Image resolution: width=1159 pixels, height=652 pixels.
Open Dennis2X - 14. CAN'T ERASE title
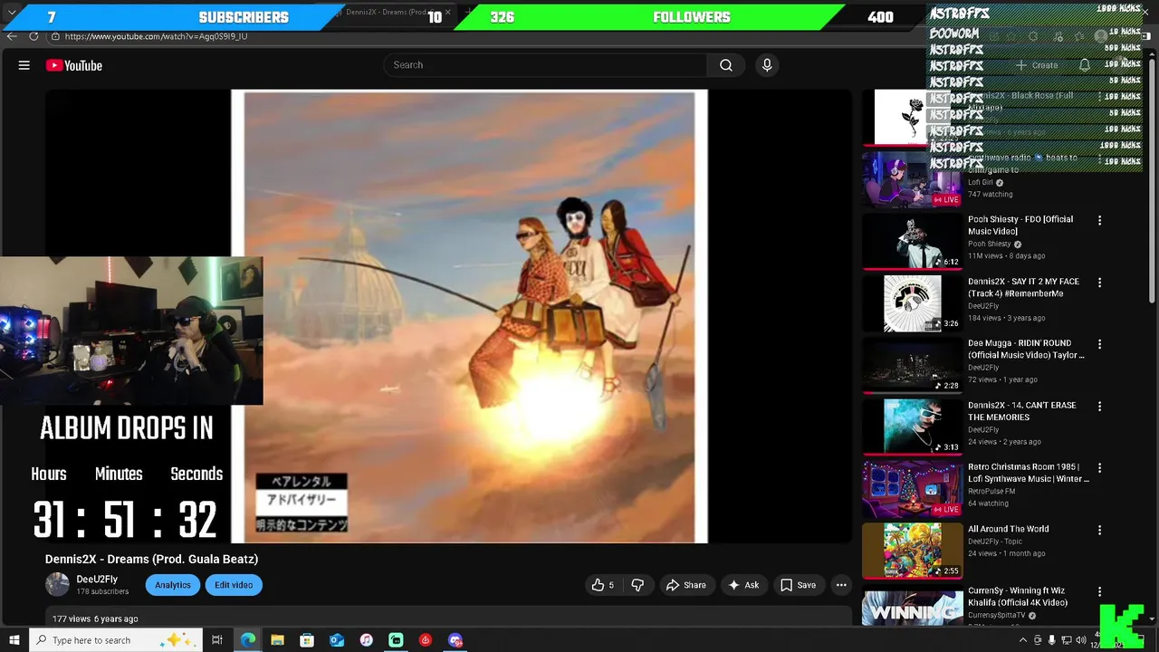tap(1022, 411)
